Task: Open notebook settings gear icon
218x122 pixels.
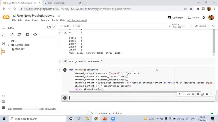Action: pyautogui.click(x=204, y=18)
